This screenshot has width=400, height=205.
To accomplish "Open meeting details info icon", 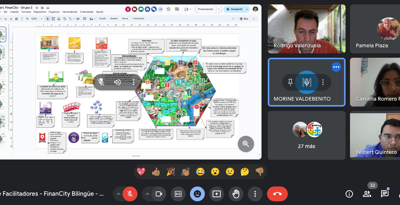I will (349, 194).
